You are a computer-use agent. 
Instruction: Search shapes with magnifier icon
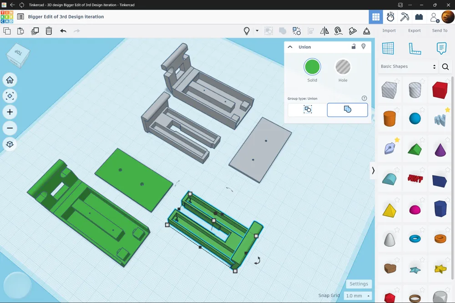pyautogui.click(x=445, y=67)
